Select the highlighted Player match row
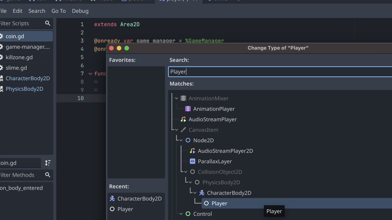The width and height of the screenshot is (392, 220). pyautogui.click(x=297, y=203)
